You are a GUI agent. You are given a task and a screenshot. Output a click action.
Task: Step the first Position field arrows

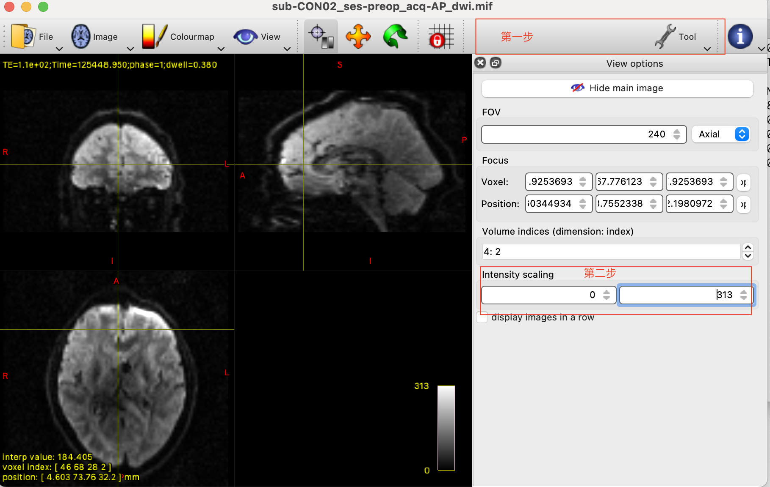pyautogui.click(x=583, y=204)
